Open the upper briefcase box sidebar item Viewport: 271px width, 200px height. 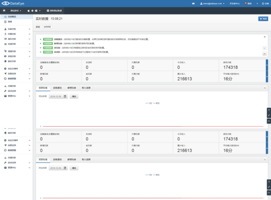pyautogui.click(x=10, y=96)
